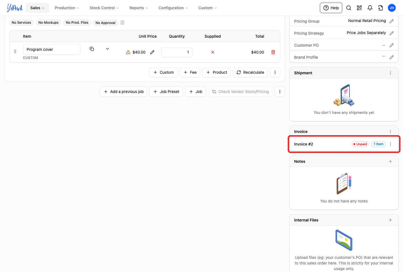Open the Sales menu
This screenshot has width=403, height=272.
[38, 8]
